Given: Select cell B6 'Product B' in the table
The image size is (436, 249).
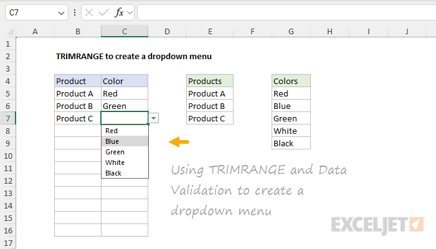Looking at the screenshot, I should [x=78, y=106].
